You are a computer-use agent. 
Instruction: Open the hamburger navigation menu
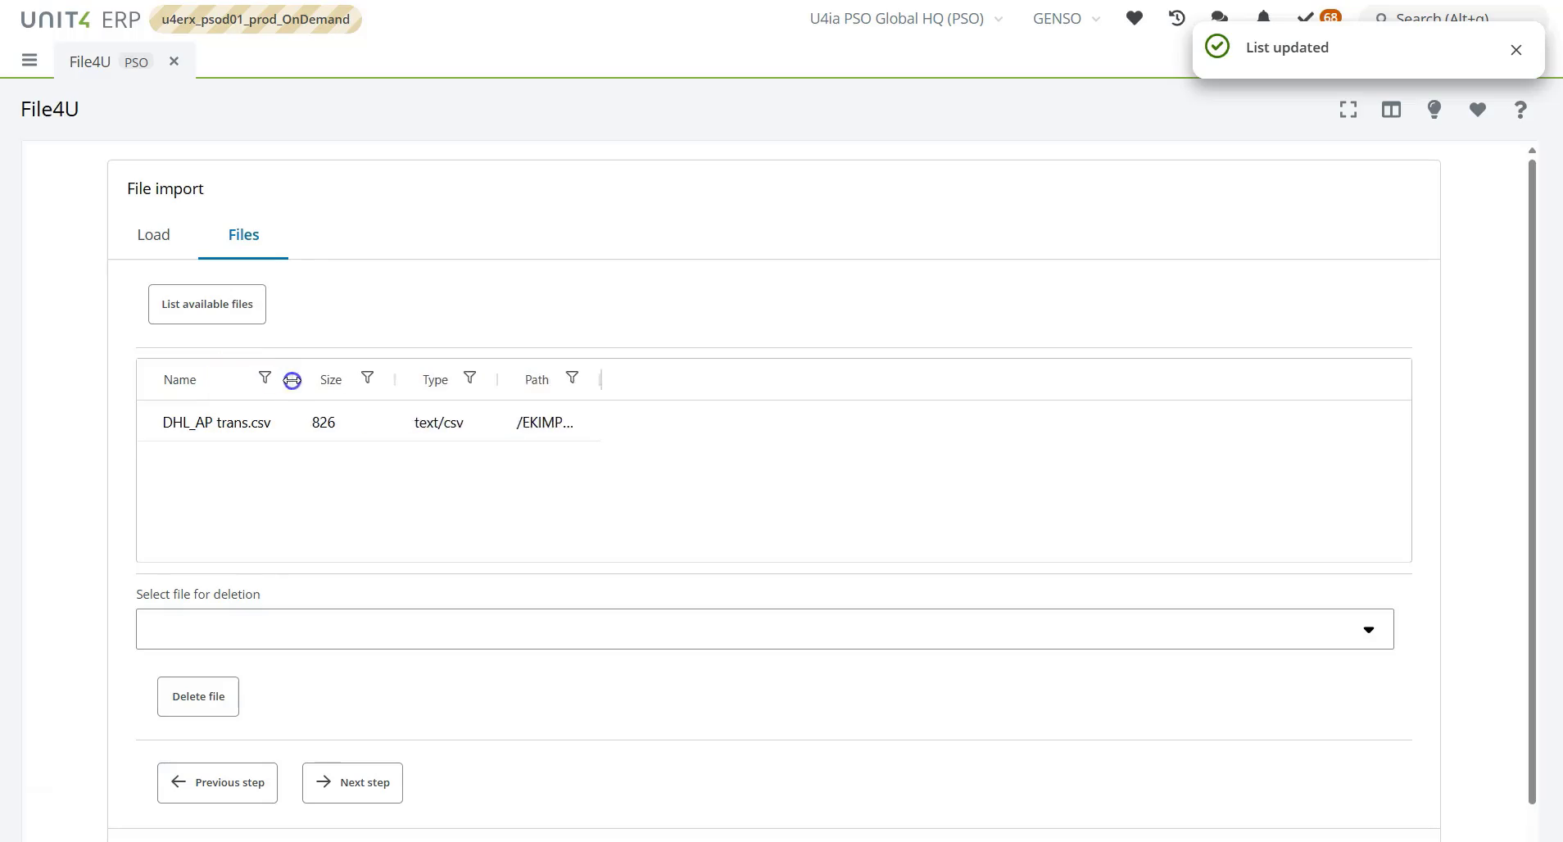30,60
